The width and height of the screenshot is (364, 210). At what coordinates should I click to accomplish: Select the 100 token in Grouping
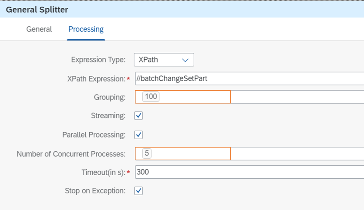click(151, 97)
